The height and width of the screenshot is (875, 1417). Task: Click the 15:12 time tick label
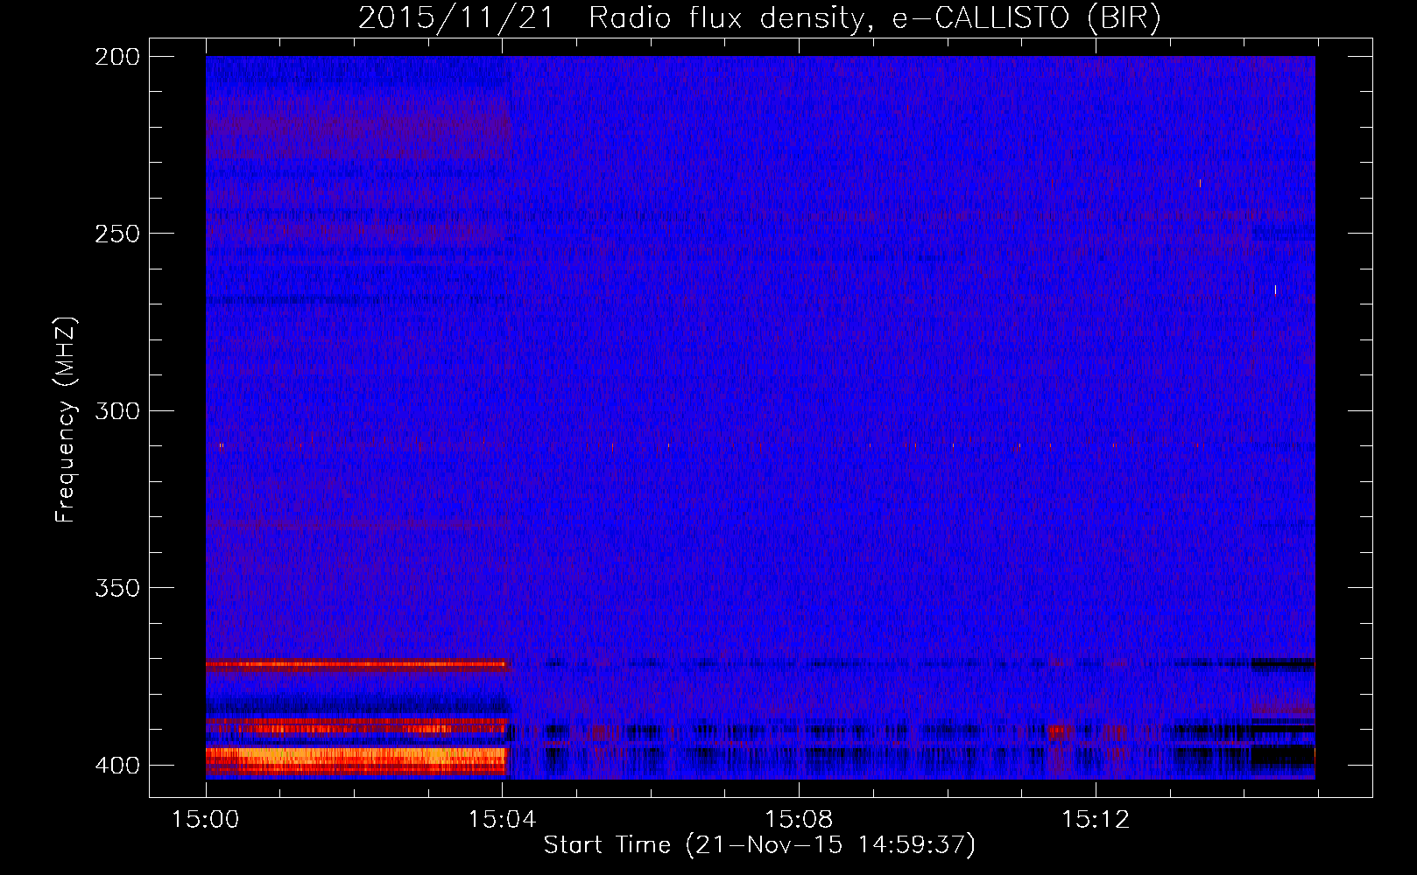1095,820
